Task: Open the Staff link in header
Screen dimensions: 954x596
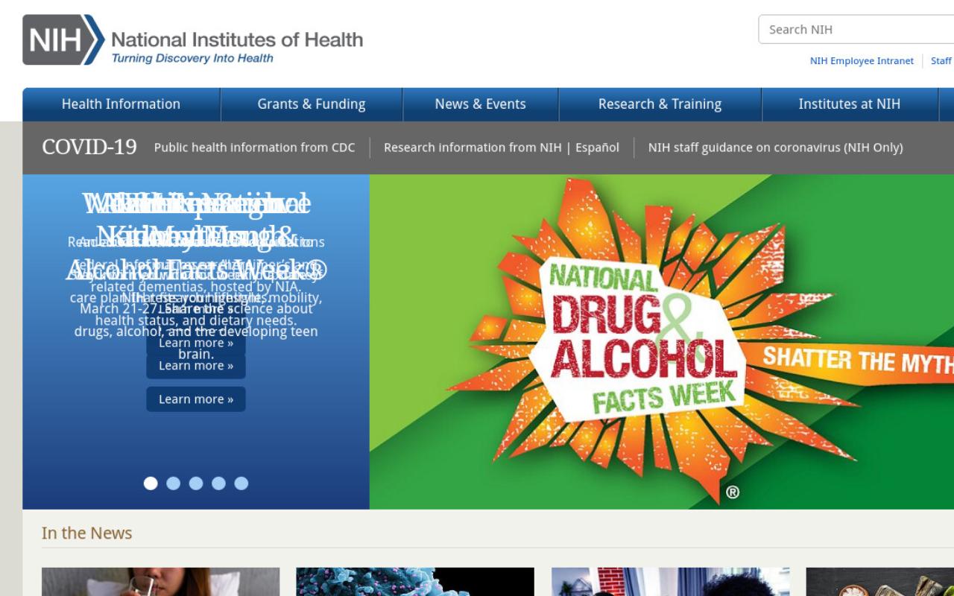Action: [941, 61]
